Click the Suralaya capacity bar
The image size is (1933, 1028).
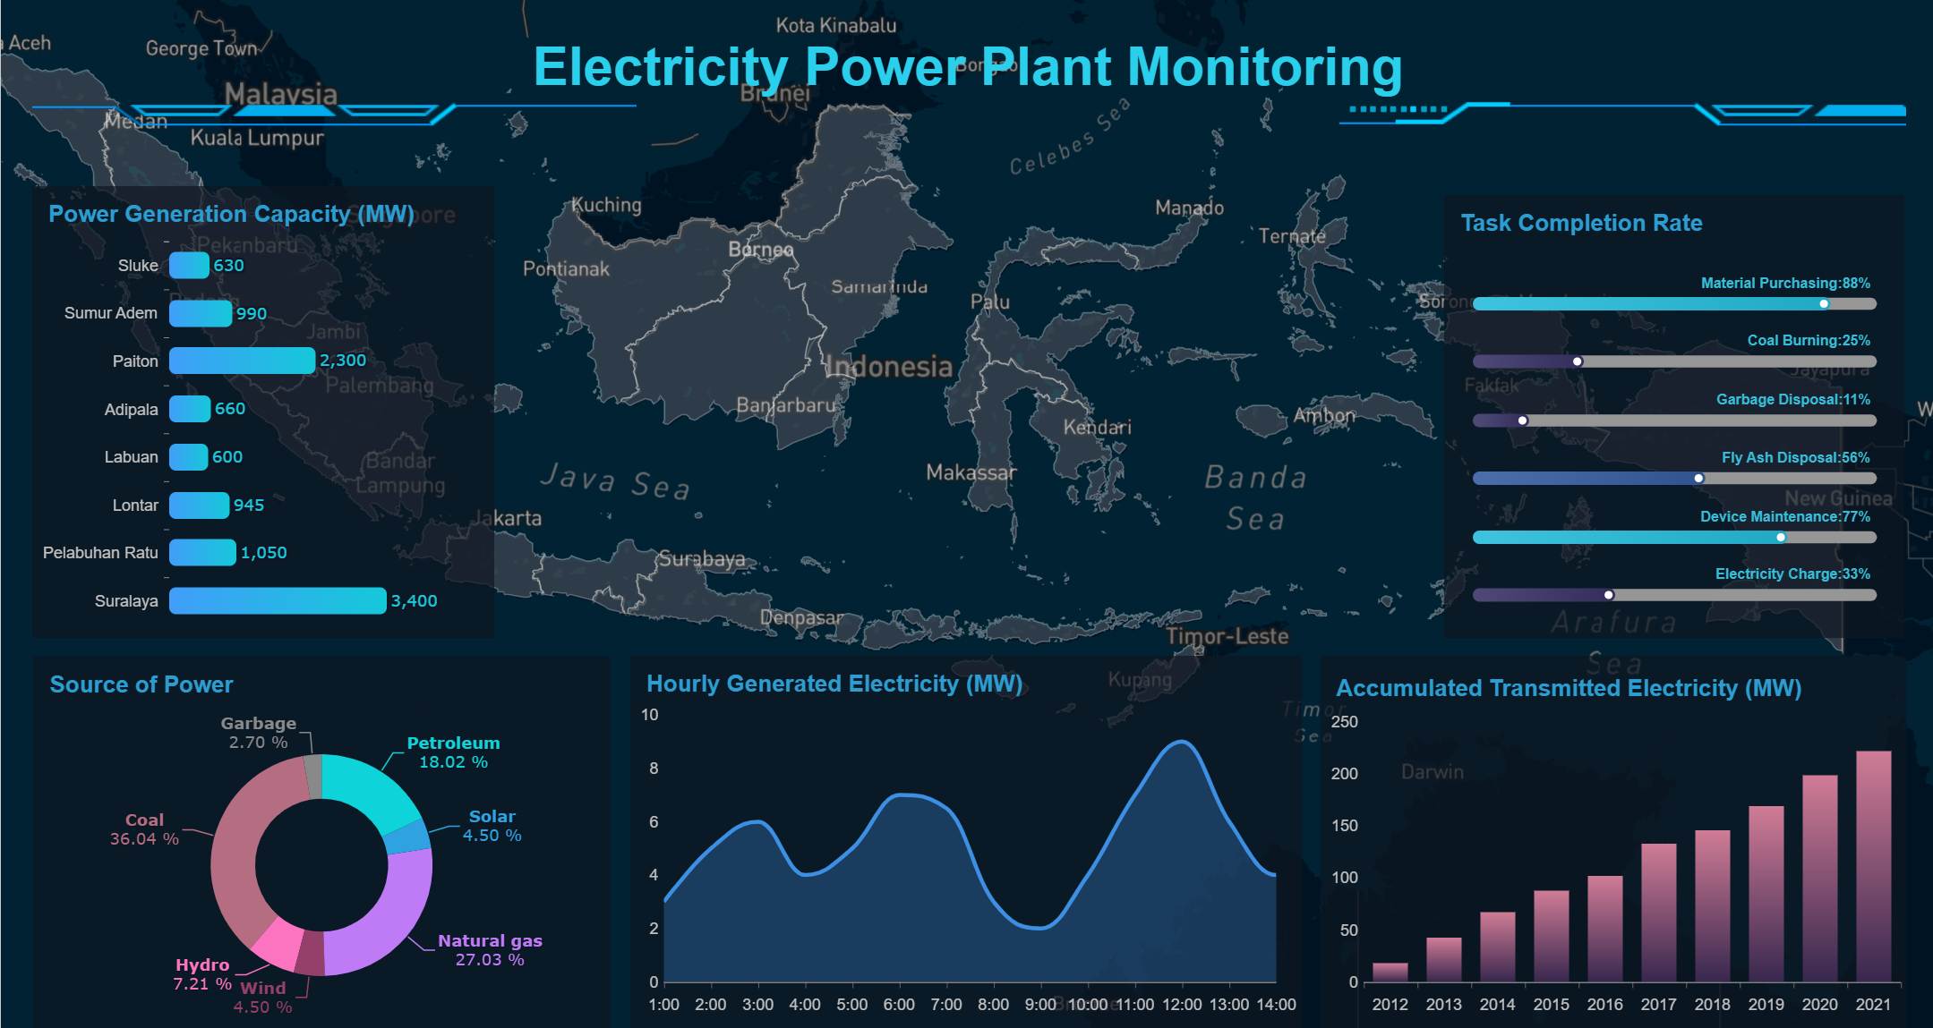(x=278, y=600)
